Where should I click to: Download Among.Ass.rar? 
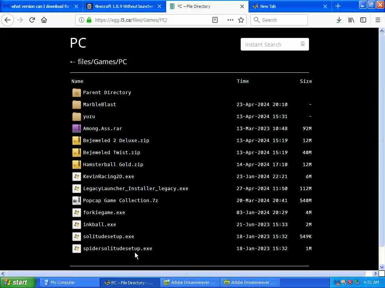click(x=102, y=129)
